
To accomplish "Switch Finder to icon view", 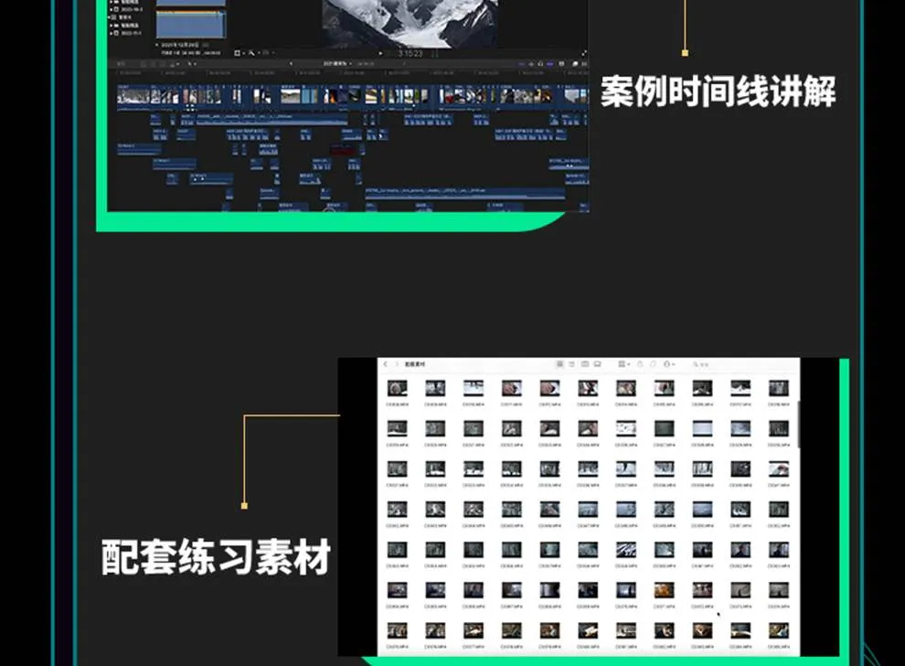I will click(560, 364).
